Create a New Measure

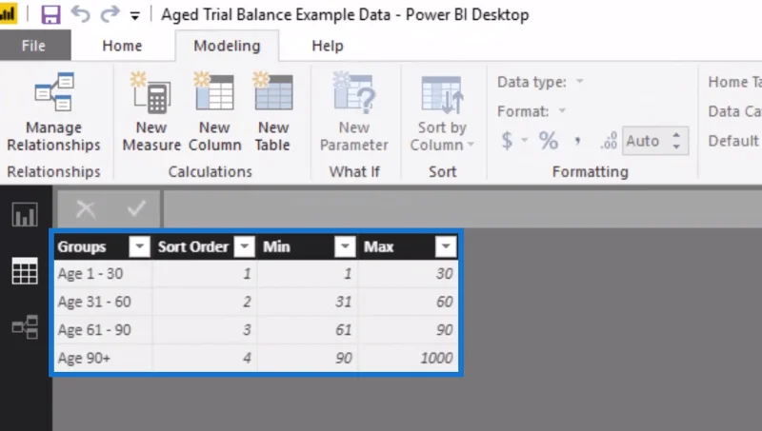click(151, 112)
